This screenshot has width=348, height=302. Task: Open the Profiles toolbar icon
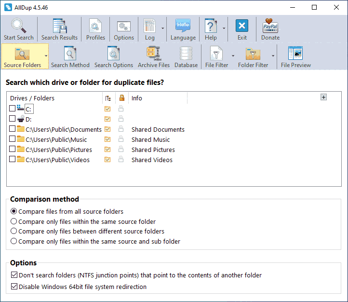click(95, 26)
